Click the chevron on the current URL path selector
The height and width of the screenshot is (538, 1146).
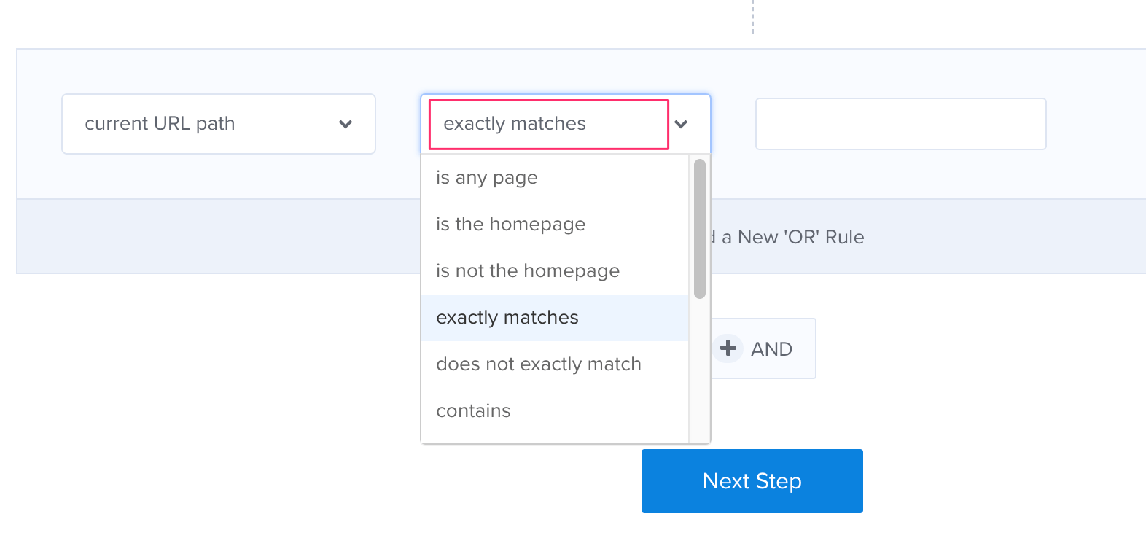pyautogui.click(x=346, y=124)
